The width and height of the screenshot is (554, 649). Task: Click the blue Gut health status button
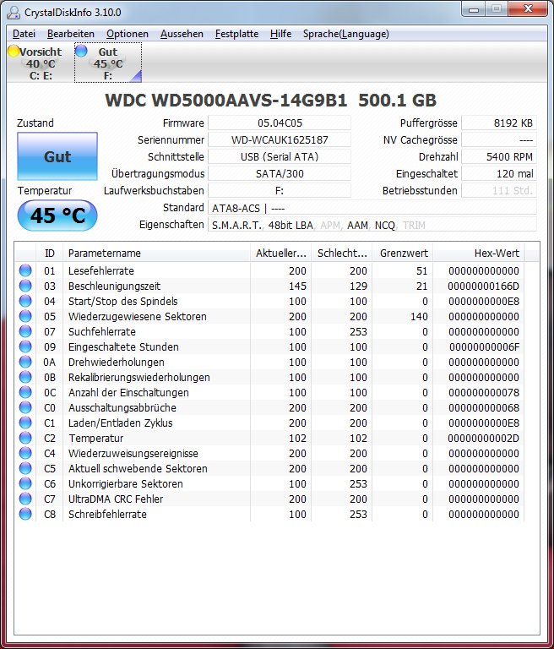tap(57, 156)
